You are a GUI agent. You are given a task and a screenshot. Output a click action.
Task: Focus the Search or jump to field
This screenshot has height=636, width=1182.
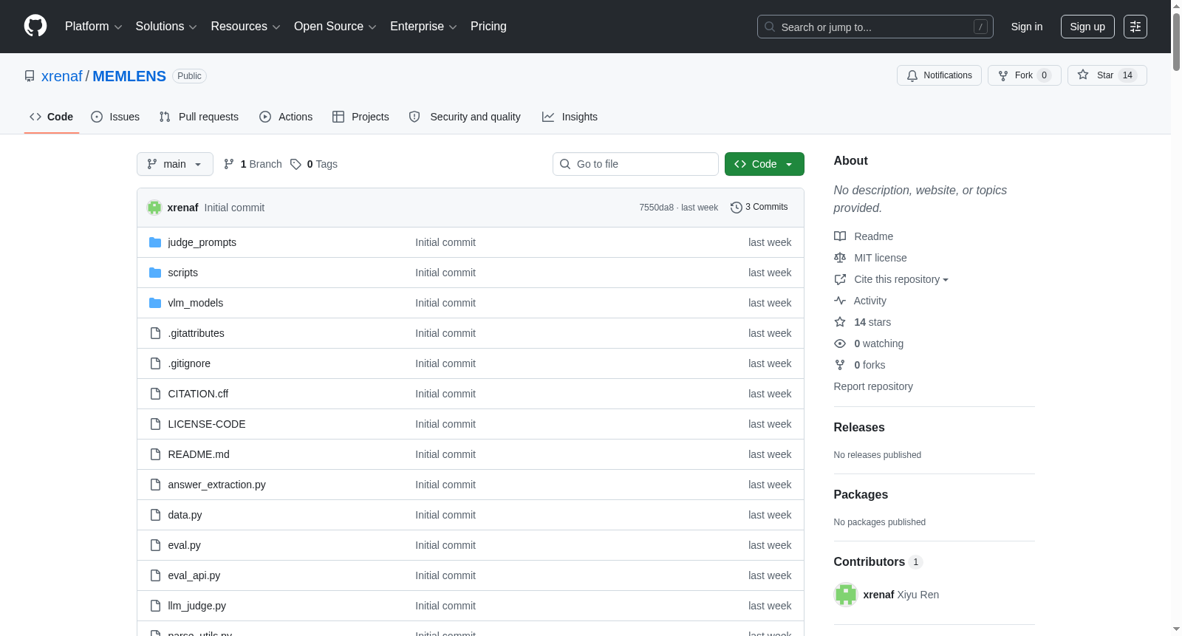coord(875,27)
